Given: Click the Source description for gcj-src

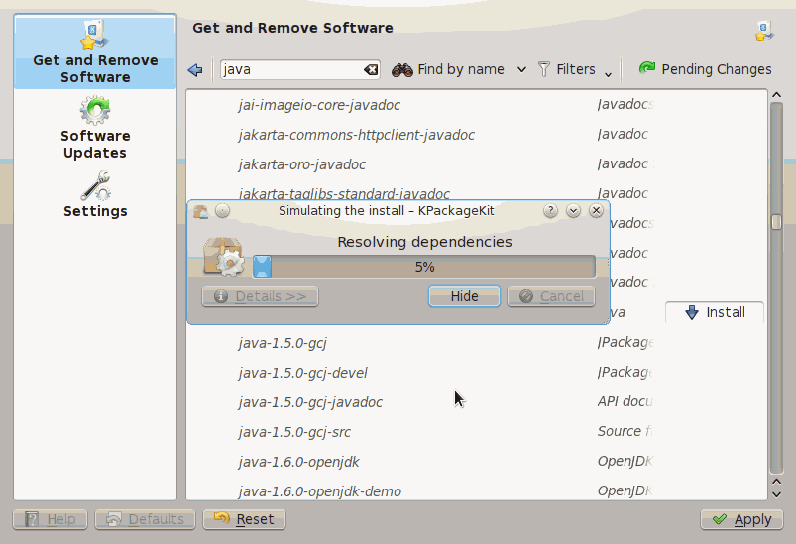Looking at the screenshot, I should point(625,431).
